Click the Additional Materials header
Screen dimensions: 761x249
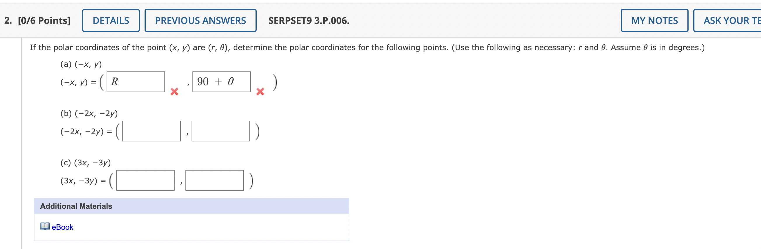click(192, 206)
